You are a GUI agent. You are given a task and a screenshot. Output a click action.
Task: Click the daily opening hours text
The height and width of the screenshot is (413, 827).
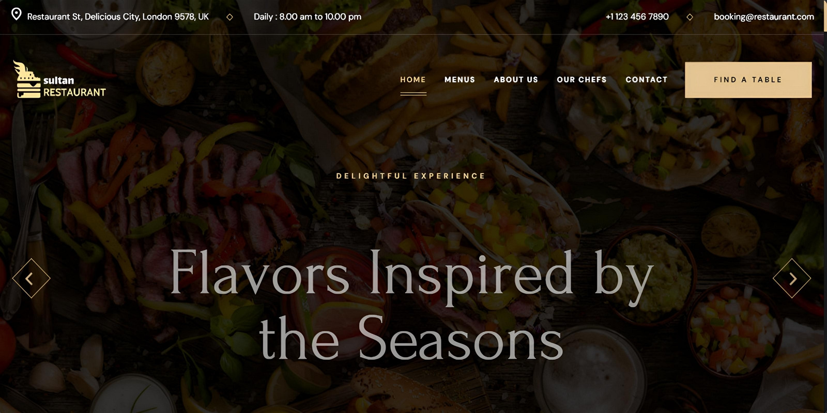pos(308,17)
